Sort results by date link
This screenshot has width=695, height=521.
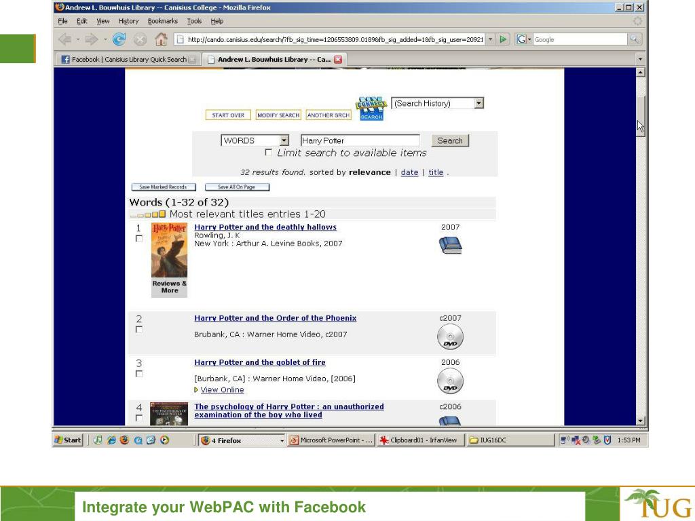coord(409,172)
